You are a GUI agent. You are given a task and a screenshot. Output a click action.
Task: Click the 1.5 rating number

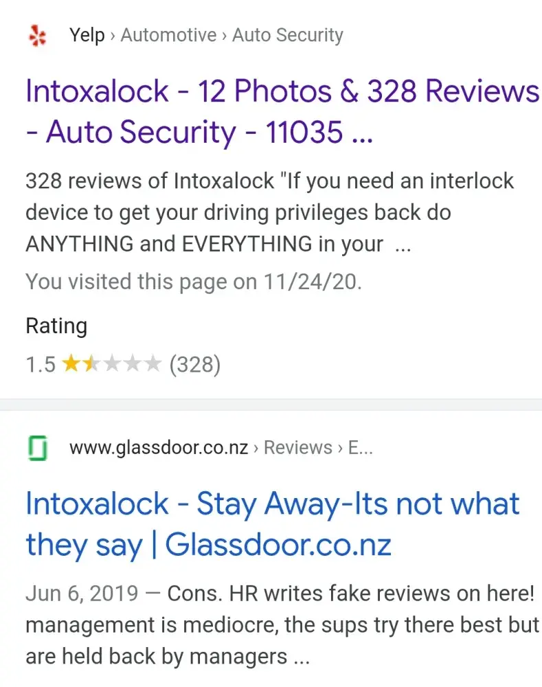coord(41,365)
